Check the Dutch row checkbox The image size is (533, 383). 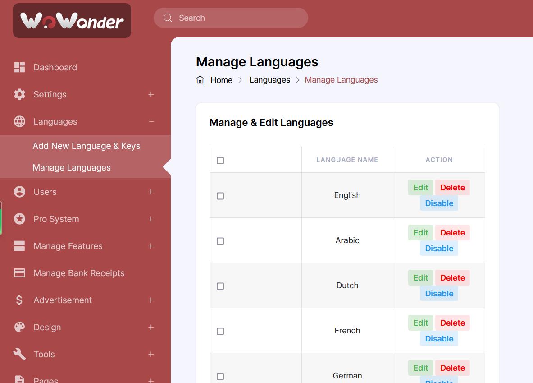[x=220, y=286]
